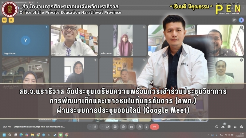Screen dimensions: 246x138
Task: Open Copilot from the taskbar
Action: 27,135
